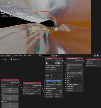Unlink the world datablock with X in header
This screenshot has width=101, height=108.
tap(56, 56)
